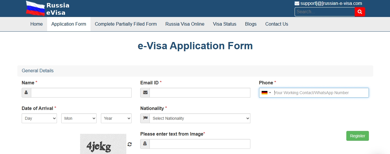Click the Russia eVisa flag logo
390x154 pixels.
point(36,8)
